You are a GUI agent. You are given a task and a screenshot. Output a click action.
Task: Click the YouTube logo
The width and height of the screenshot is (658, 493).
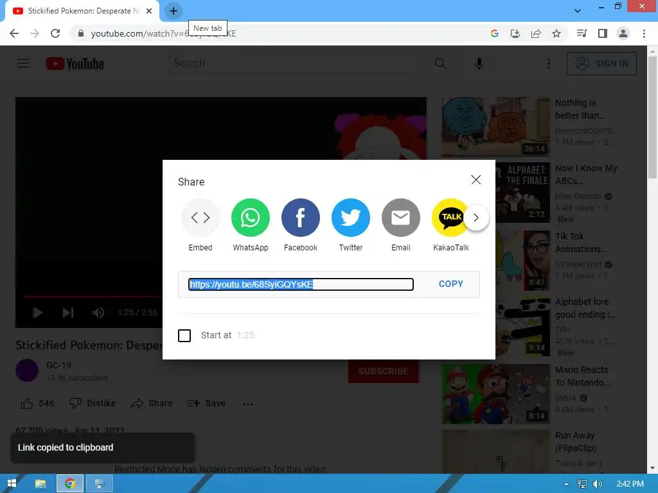[x=75, y=64]
